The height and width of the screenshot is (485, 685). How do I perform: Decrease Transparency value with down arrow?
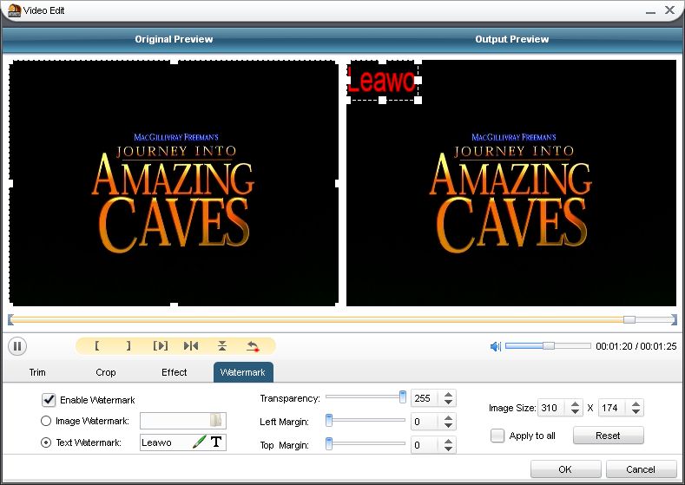448,402
